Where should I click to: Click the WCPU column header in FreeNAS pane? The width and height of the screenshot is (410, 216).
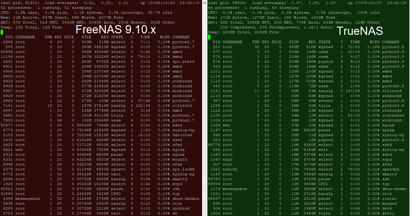click(x=165, y=37)
